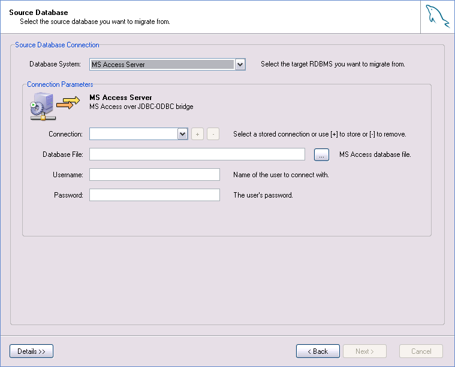Click the Select a stored connection hint text
The image size is (455, 367).
320,134
